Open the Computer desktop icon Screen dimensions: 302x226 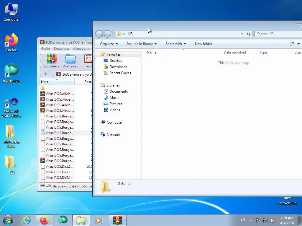point(12,12)
